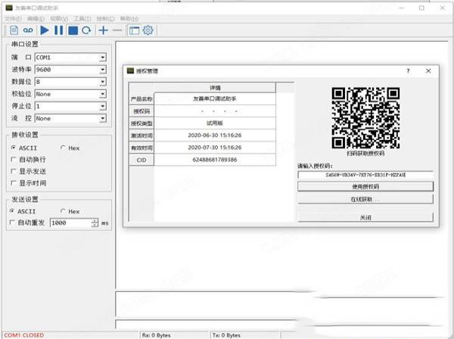This screenshot has width=454, height=339.
Task: Click the plus (add) toolbar icon
Action: [104, 30]
